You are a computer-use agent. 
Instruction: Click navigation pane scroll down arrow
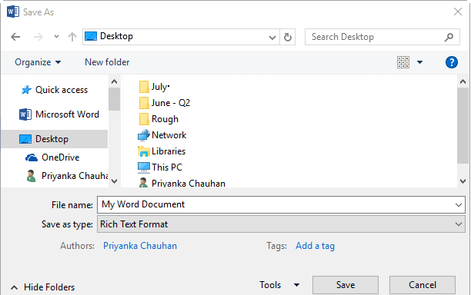point(114,181)
